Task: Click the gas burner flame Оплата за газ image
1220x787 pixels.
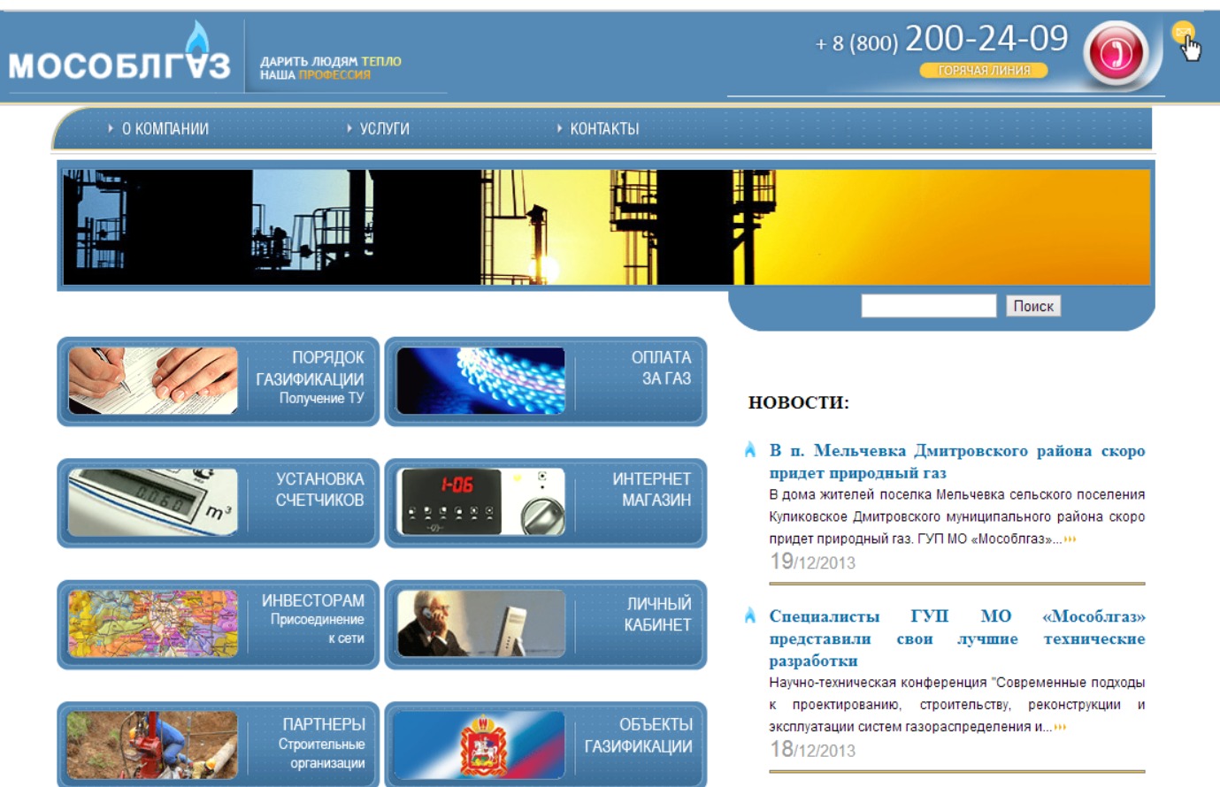Action: coord(480,381)
